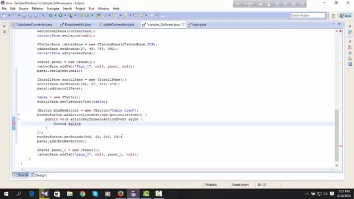Open File Explorer from the taskbar

tap(70, 194)
